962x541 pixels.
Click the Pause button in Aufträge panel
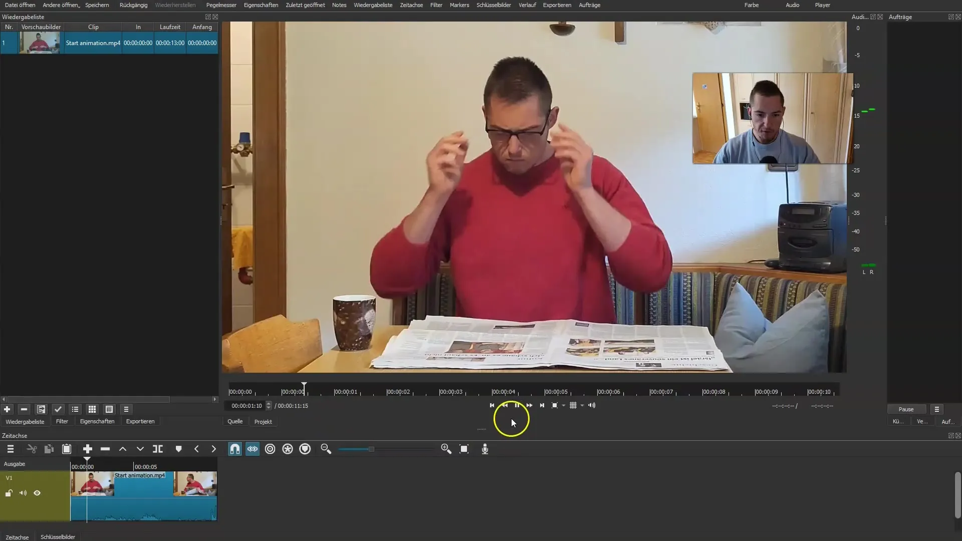(x=906, y=410)
